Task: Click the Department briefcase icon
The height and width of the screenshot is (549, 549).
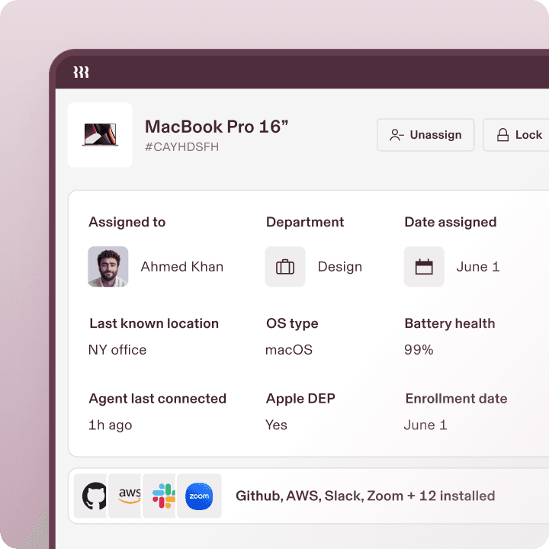Action: tap(285, 267)
